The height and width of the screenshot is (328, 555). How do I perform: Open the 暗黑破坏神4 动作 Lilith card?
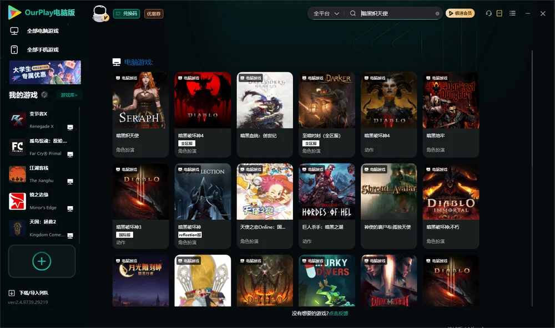coord(389,115)
